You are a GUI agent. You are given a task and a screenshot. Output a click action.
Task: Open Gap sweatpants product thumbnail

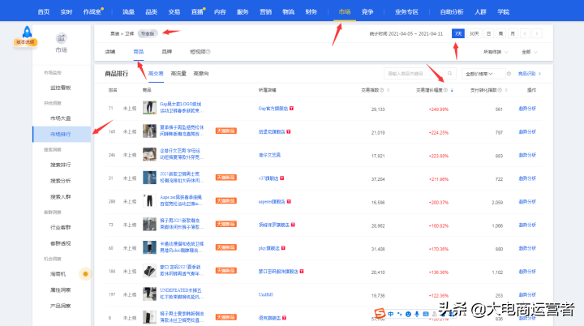150,108
